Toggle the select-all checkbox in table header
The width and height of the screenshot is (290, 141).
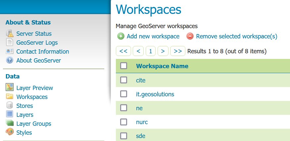123,66
